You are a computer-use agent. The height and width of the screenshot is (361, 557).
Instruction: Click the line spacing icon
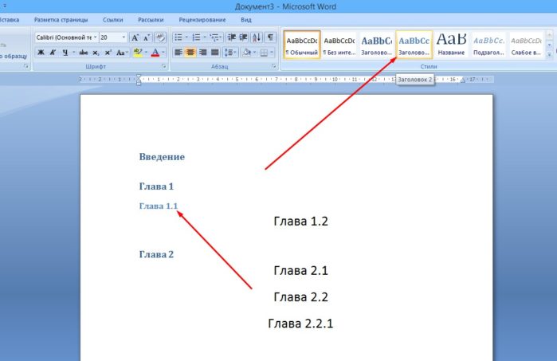click(x=229, y=53)
